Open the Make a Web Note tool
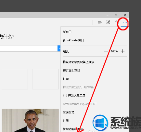This screenshot has width=141, height=132. pos(108,22)
